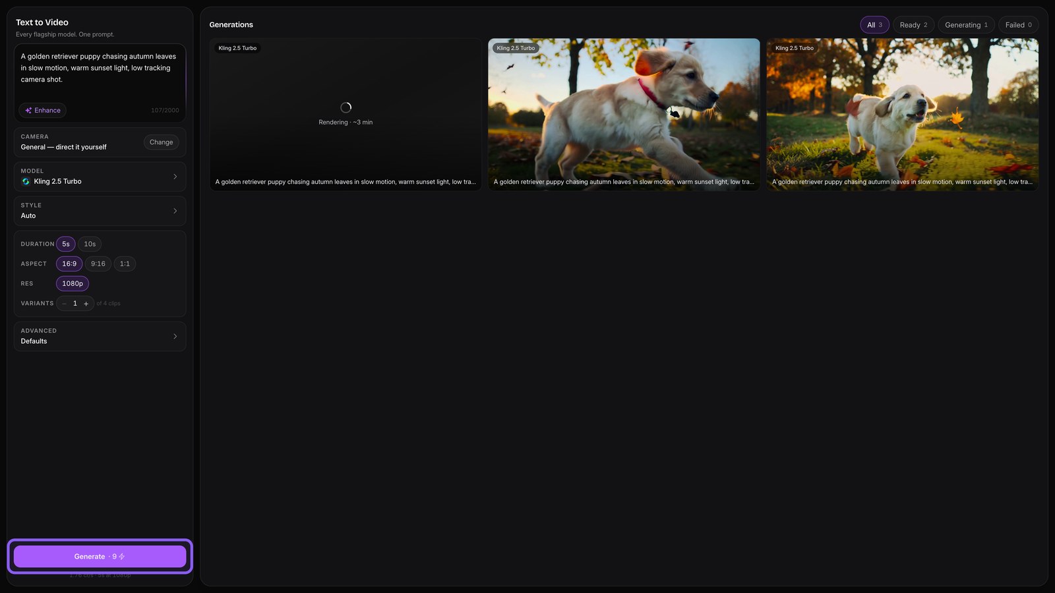Click the 107/2000 character counter
The image size is (1055, 593).
pos(165,111)
